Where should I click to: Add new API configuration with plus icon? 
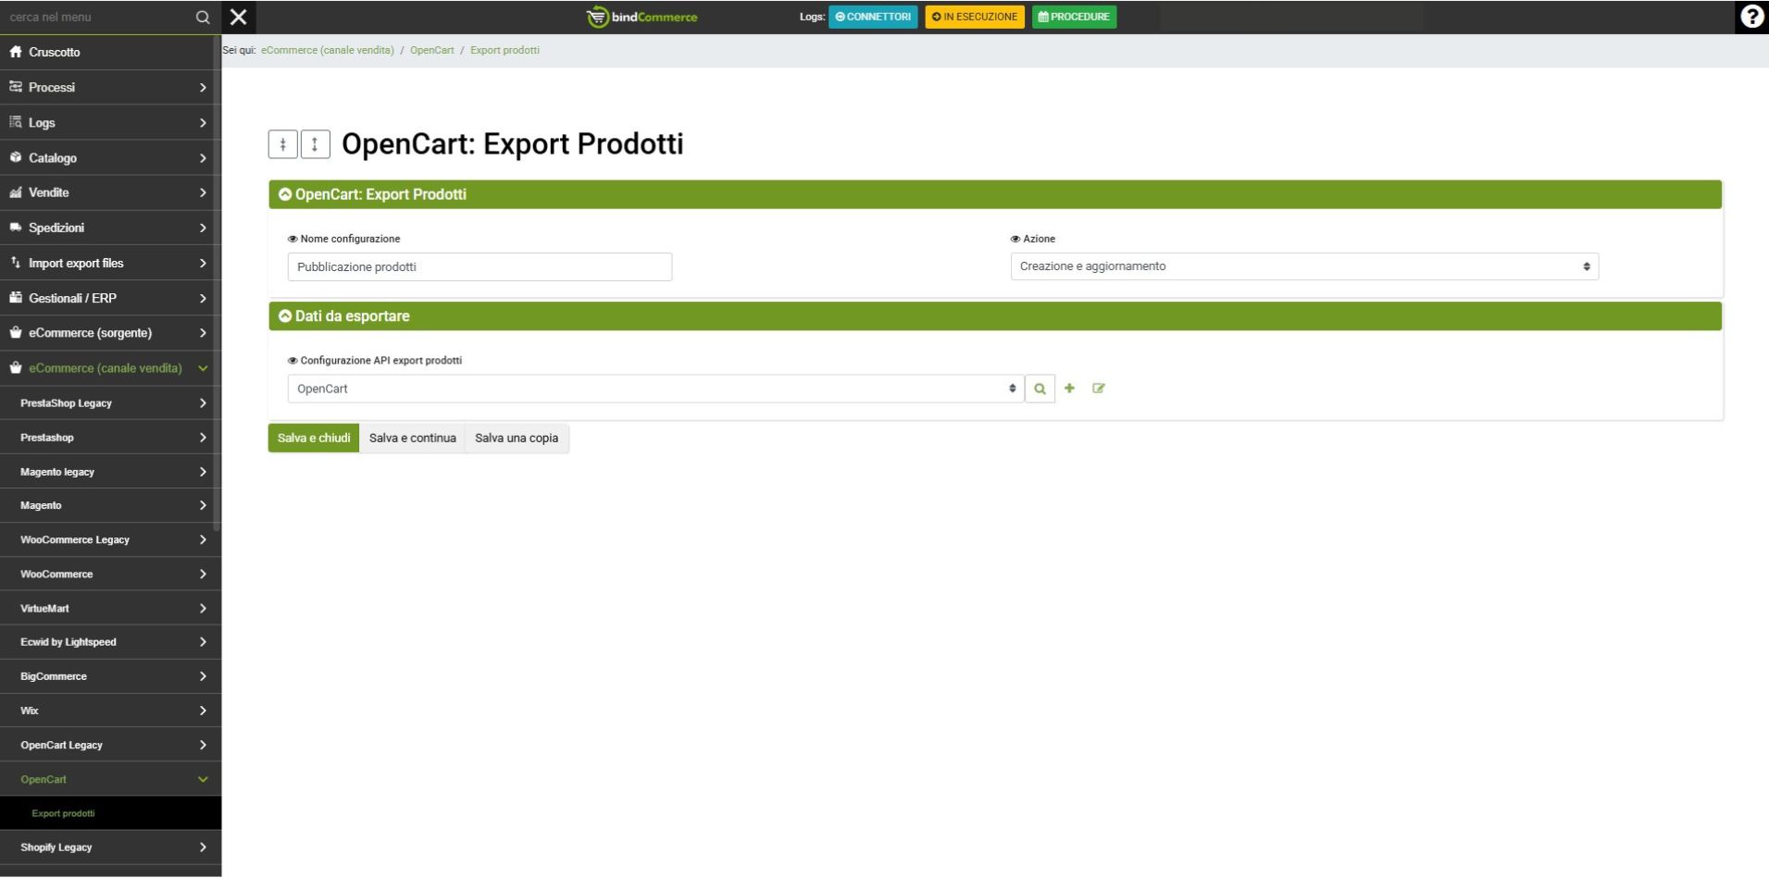point(1069,389)
